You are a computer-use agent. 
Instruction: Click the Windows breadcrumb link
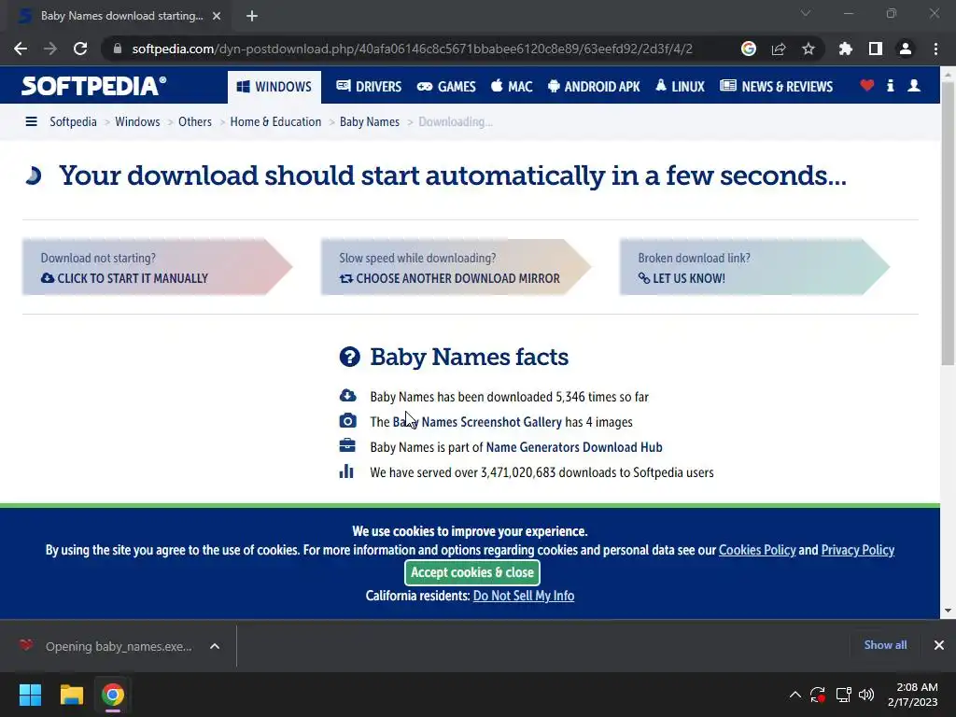(137, 122)
